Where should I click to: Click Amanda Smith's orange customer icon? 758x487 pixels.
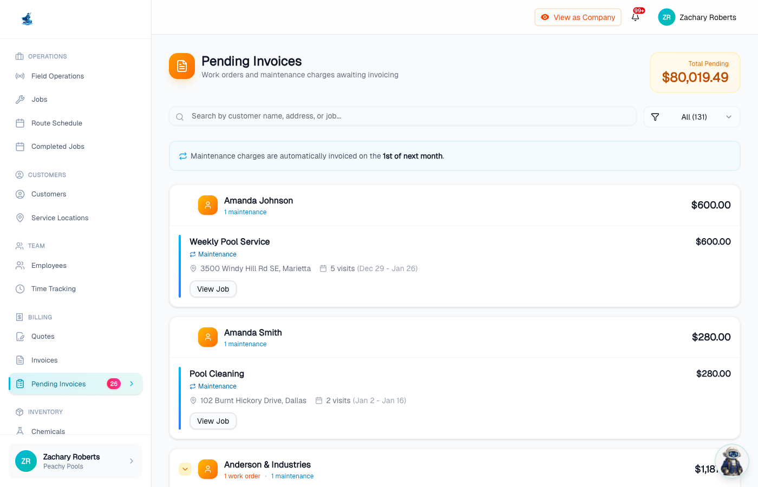pyautogui.click(x=208, y=337)
